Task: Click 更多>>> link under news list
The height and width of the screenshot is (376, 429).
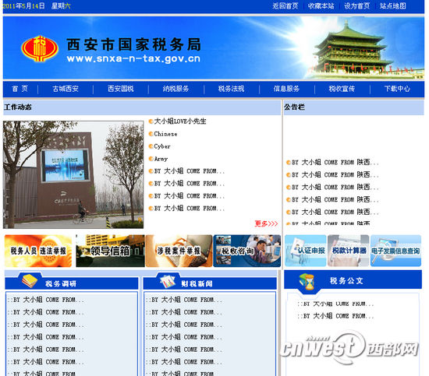Action: (x=266, y=223)
